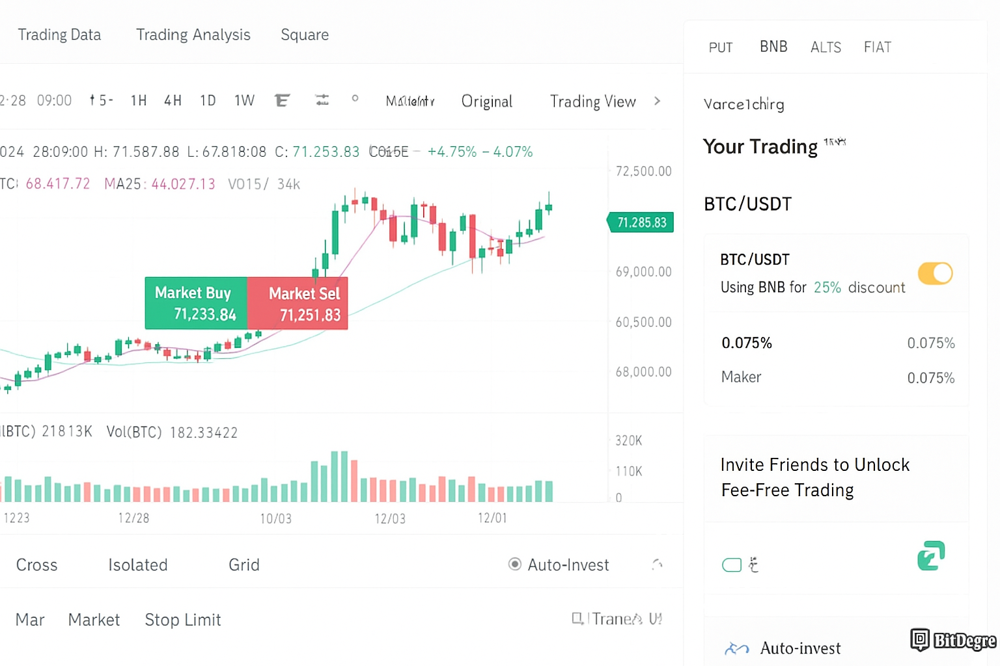Tick the green checkbox under Invite Friends
This screenshot has width=1000, height=666.
coord(732,565)
